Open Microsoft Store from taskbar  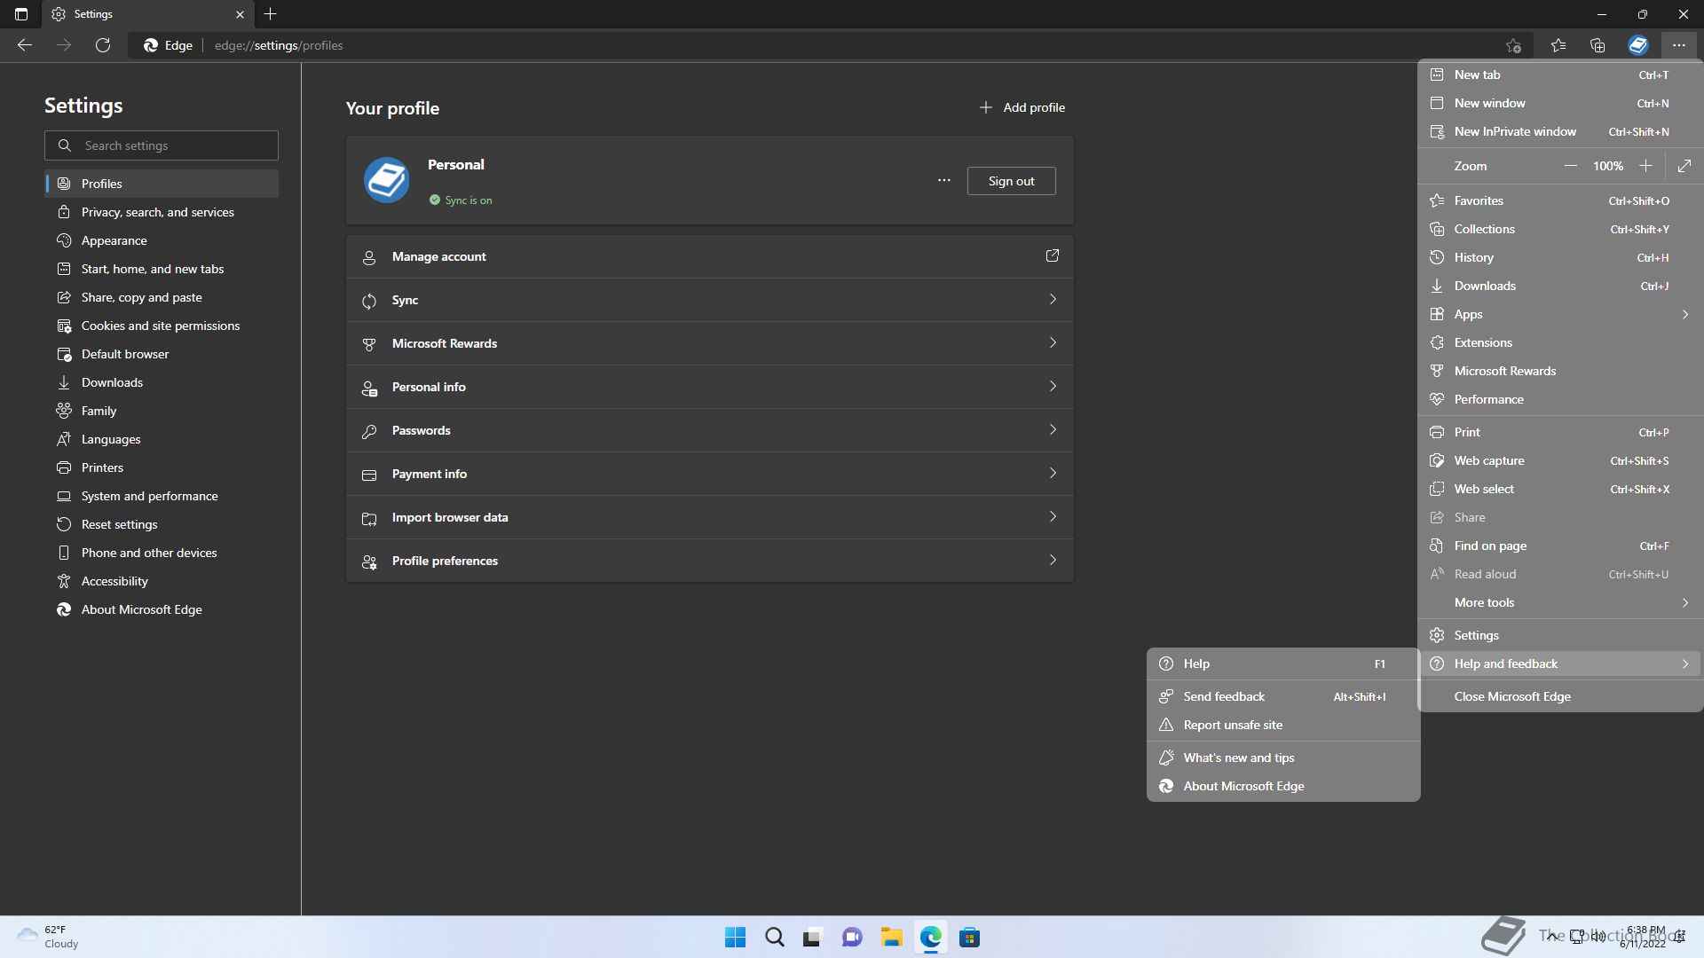[970, 938]
